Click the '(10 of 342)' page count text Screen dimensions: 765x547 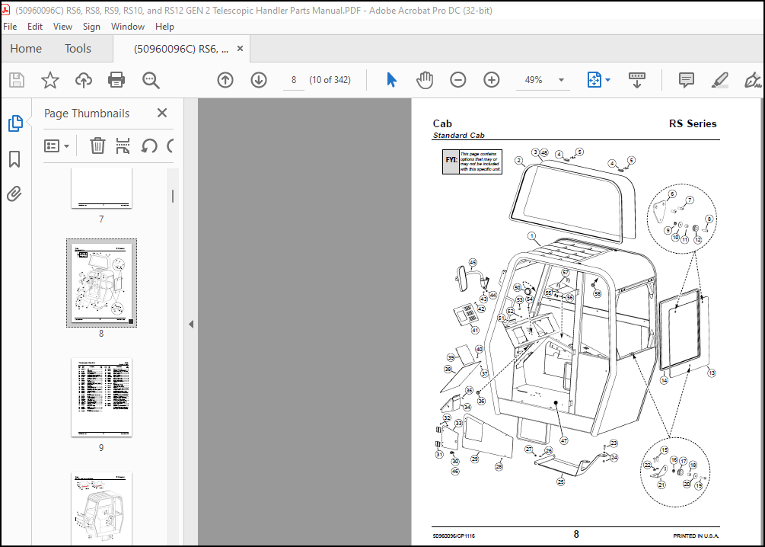330,80
